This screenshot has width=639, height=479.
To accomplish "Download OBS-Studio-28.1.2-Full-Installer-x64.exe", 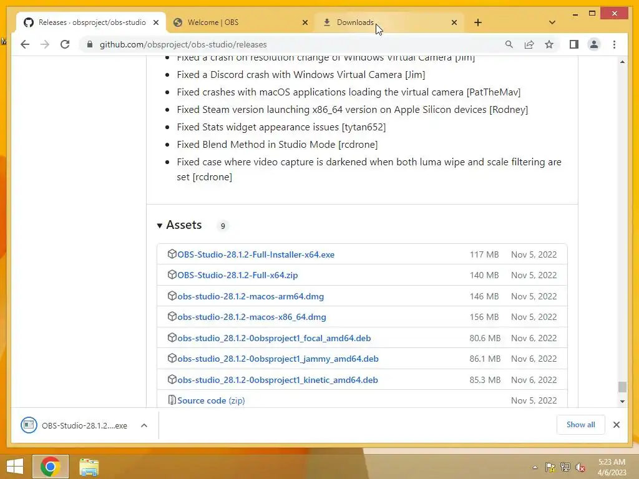I will tap(256, 254).
